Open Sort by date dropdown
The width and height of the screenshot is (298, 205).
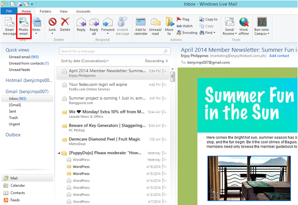tap(85, 61)
